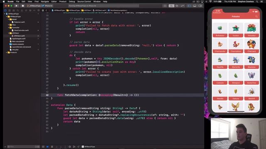Toggle the Navigator panel visibility
266x149 pixels.
pyautogui.click(x=189, y=6)
